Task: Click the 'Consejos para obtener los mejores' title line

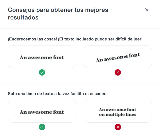Action: [x=58, y=10]
